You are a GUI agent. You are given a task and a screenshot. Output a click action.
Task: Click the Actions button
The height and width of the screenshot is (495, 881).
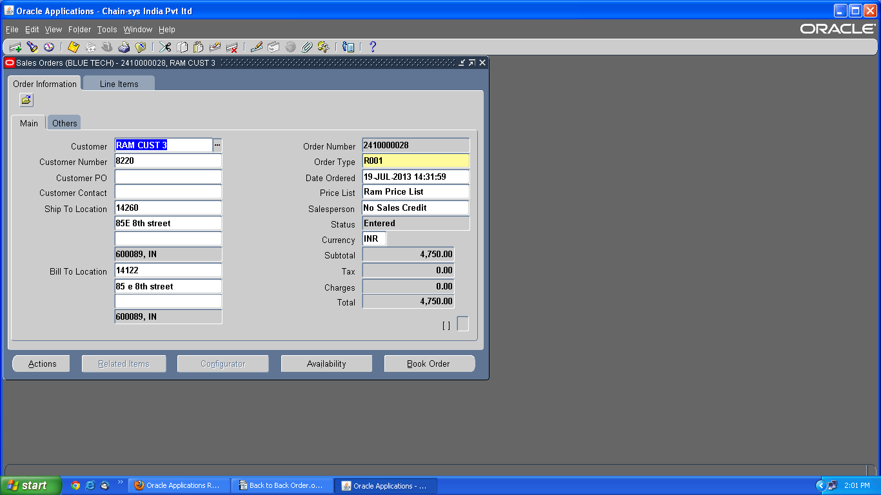(43, 364)
